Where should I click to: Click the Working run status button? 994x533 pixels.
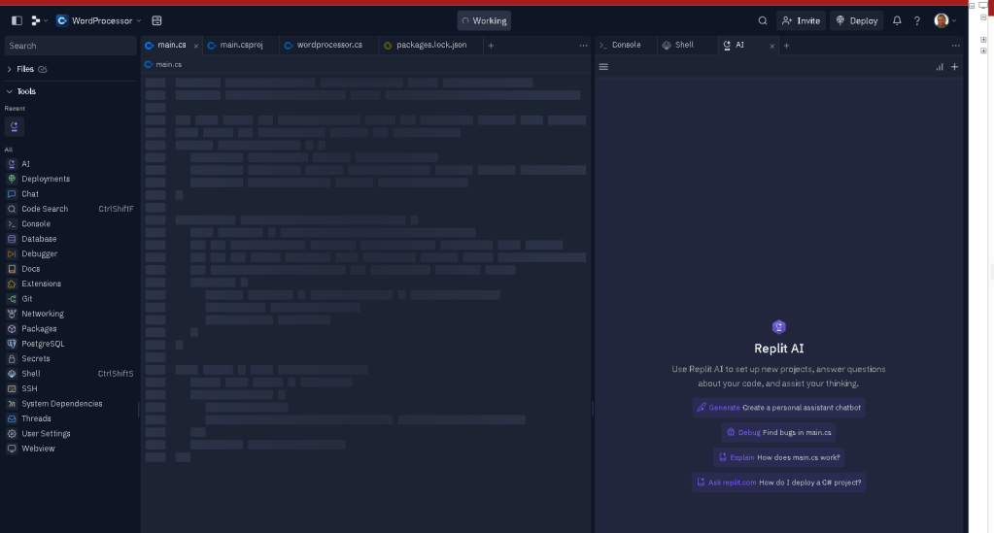click(x=484, y=21)
